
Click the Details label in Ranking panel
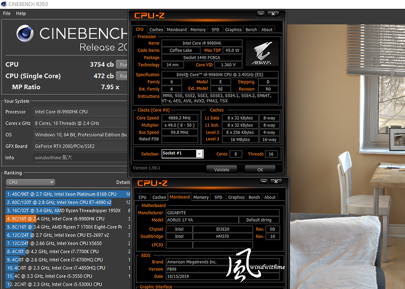click(x=123, y=182)
